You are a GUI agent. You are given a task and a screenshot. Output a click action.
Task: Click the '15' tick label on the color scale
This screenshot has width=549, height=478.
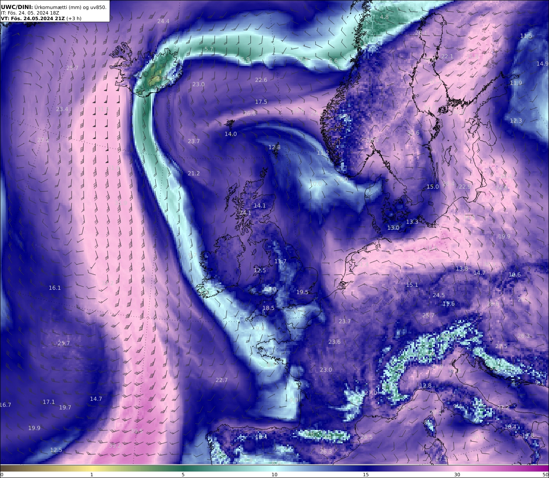(366, 475)
